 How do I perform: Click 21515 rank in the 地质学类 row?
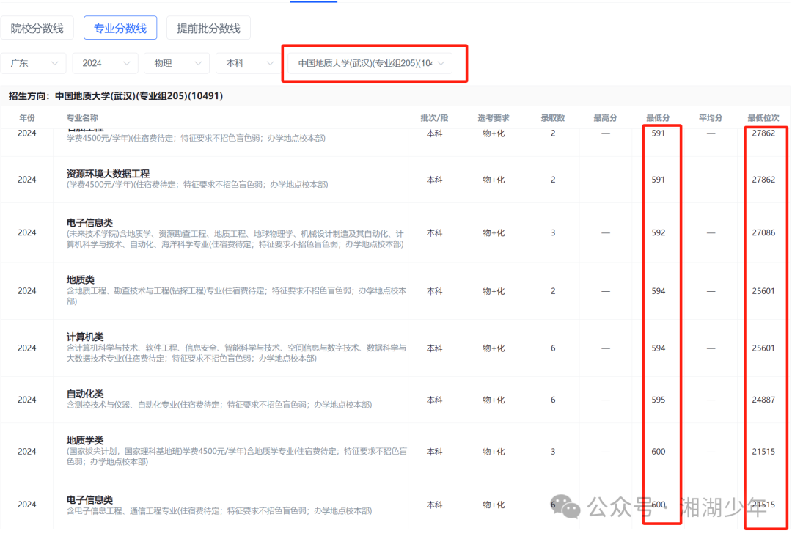(x=763, y=452)
